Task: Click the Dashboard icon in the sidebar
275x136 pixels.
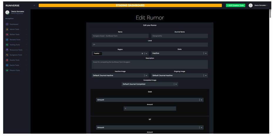Action: click(x=7, y=24)
